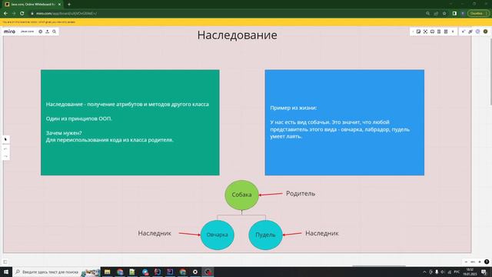Image resolution: width=492 pixels, height=277 pixels.
Task: Click the undo arrow on left toolbar
Action: pos(5,149)
